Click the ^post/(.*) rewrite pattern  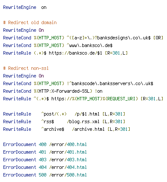pos(54,114)
